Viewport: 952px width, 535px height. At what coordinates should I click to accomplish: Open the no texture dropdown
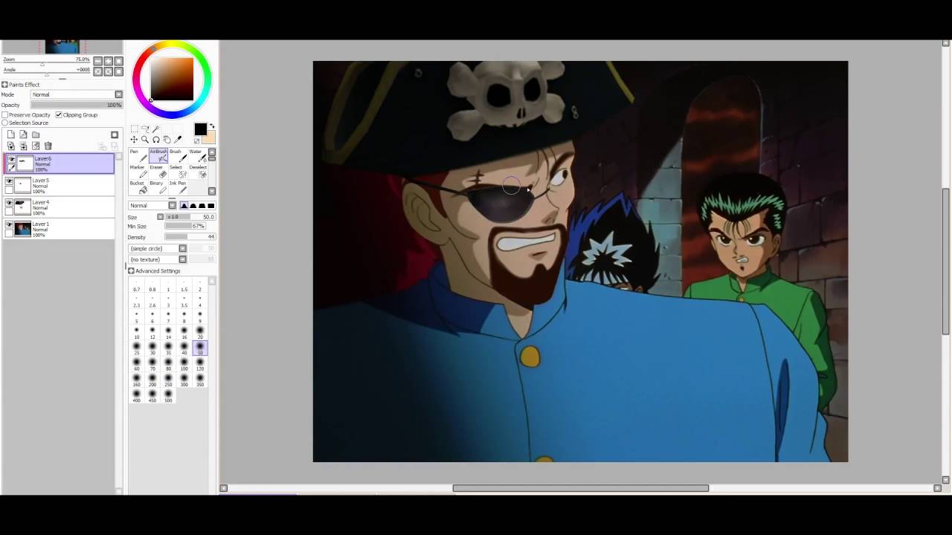(x=158, y=259)
